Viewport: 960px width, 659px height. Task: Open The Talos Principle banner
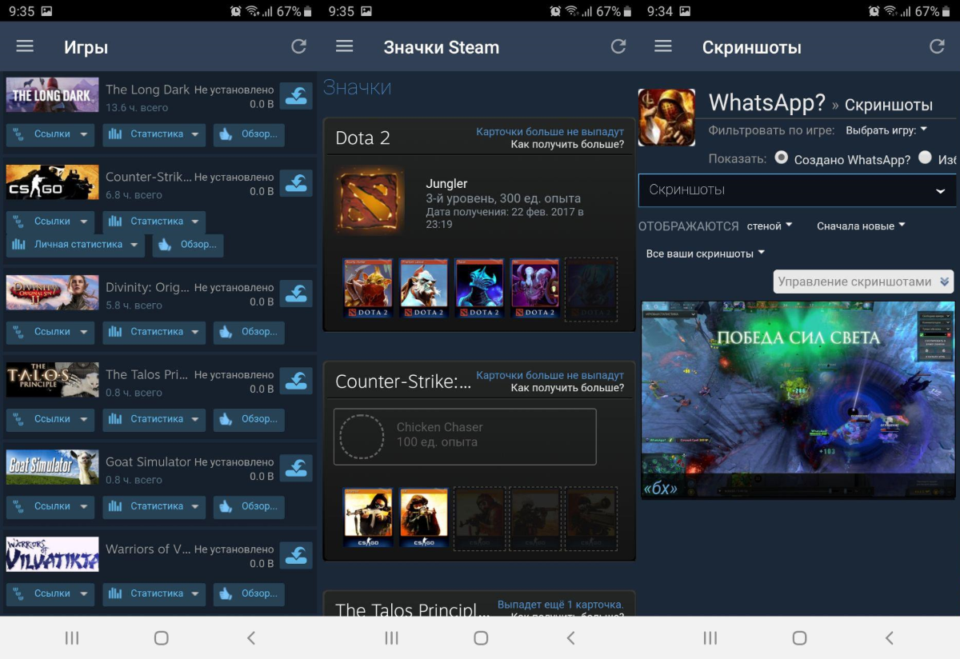[x=53, y=380]
